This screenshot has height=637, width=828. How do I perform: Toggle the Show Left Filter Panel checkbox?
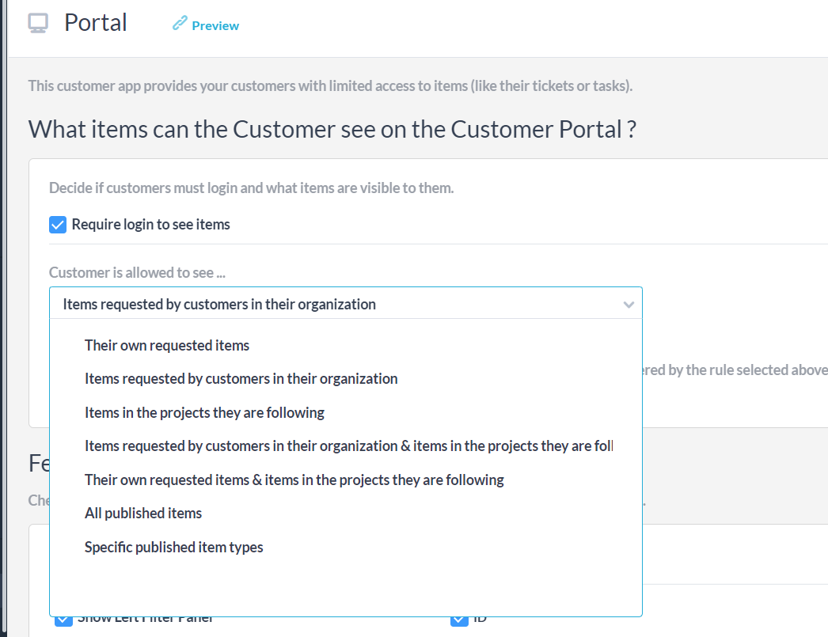[x=63, y=619]
